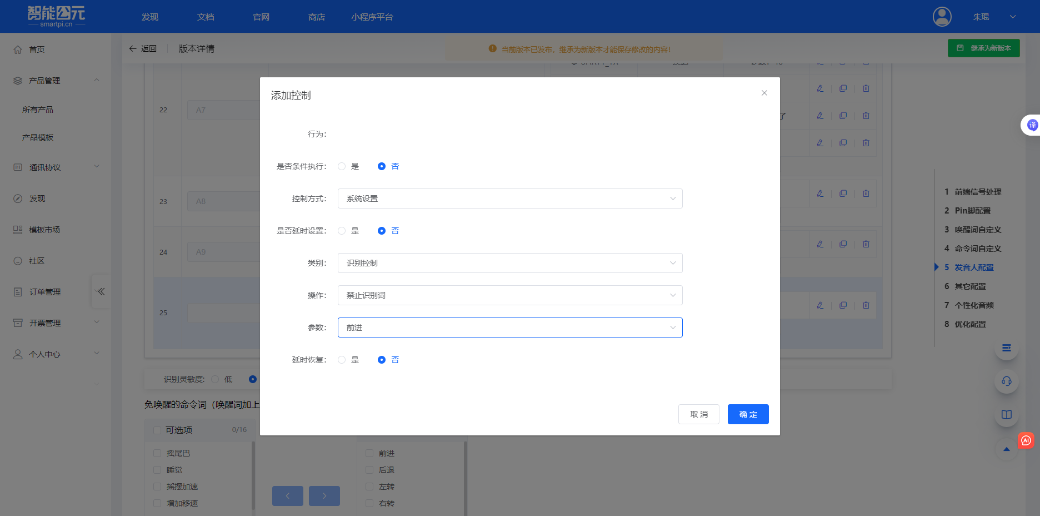The width and height of the screenshot is (1040, 516).
Task: Open the translate widget on the right edge
Action: 1032,125
